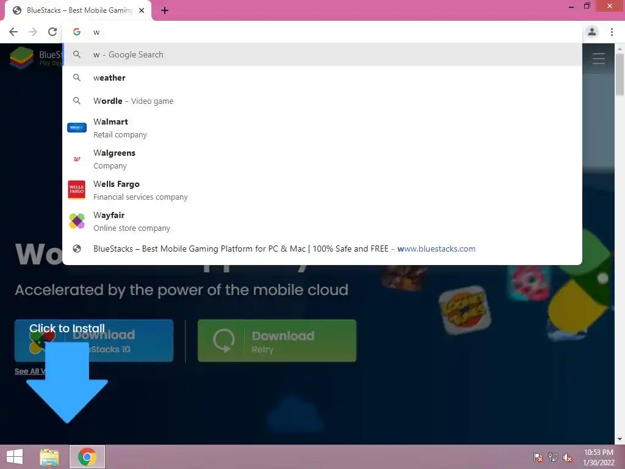This screenshot has width=625, height=469.
Task: Select the BlueStacks browser tab
Action: click(x=78, y=10)
